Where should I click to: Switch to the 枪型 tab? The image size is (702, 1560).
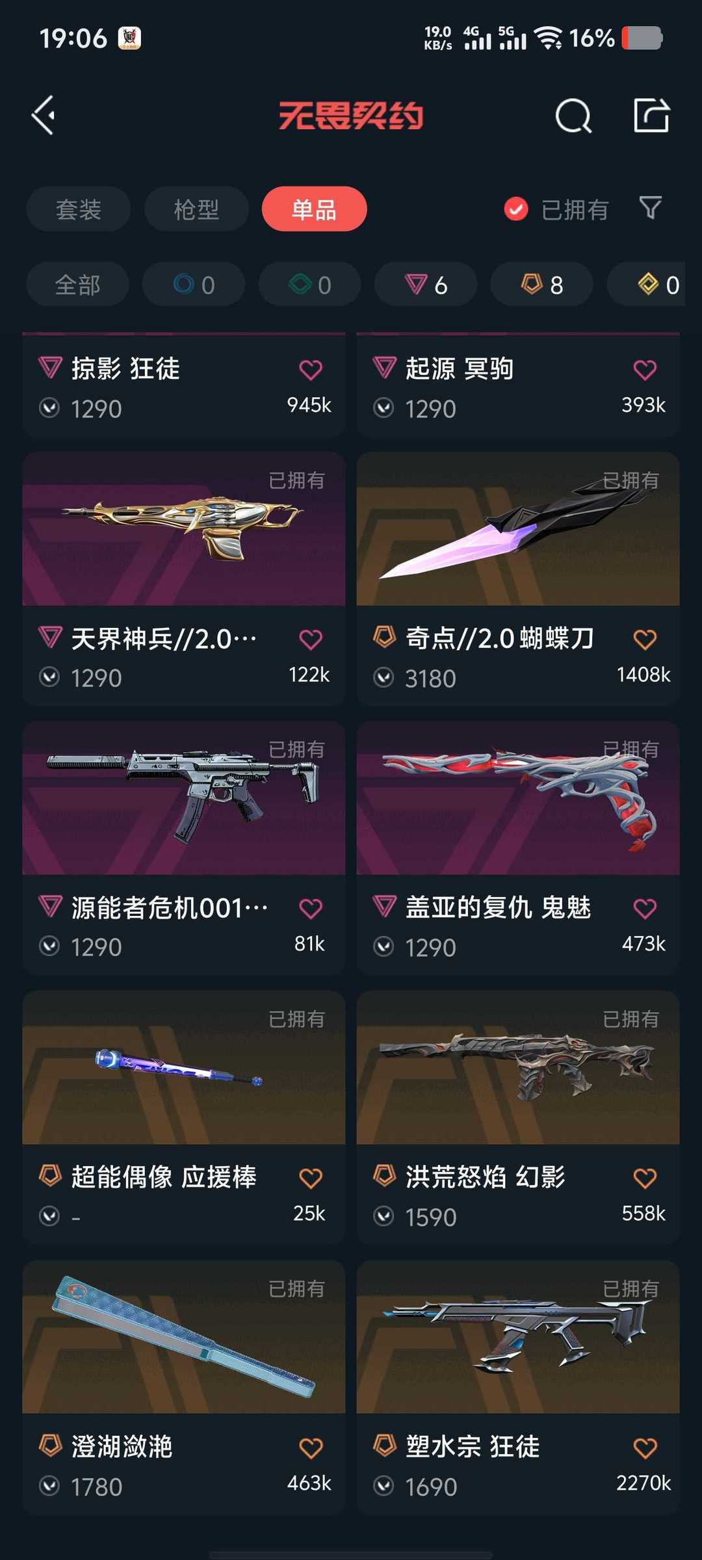coord(196,209)
